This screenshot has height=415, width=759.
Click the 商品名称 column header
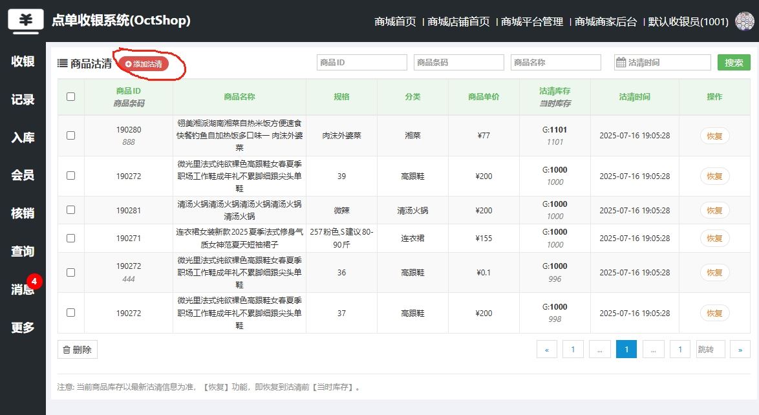coord(239,97)
